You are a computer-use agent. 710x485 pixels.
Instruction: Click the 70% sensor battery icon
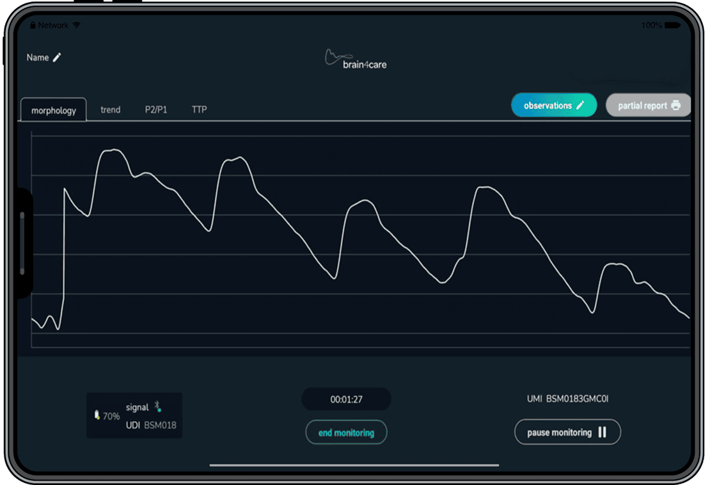[x=97, y=416]
